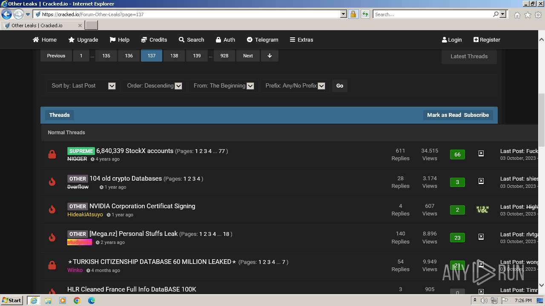Click inside the browser Search box

(x=432, y=14)
